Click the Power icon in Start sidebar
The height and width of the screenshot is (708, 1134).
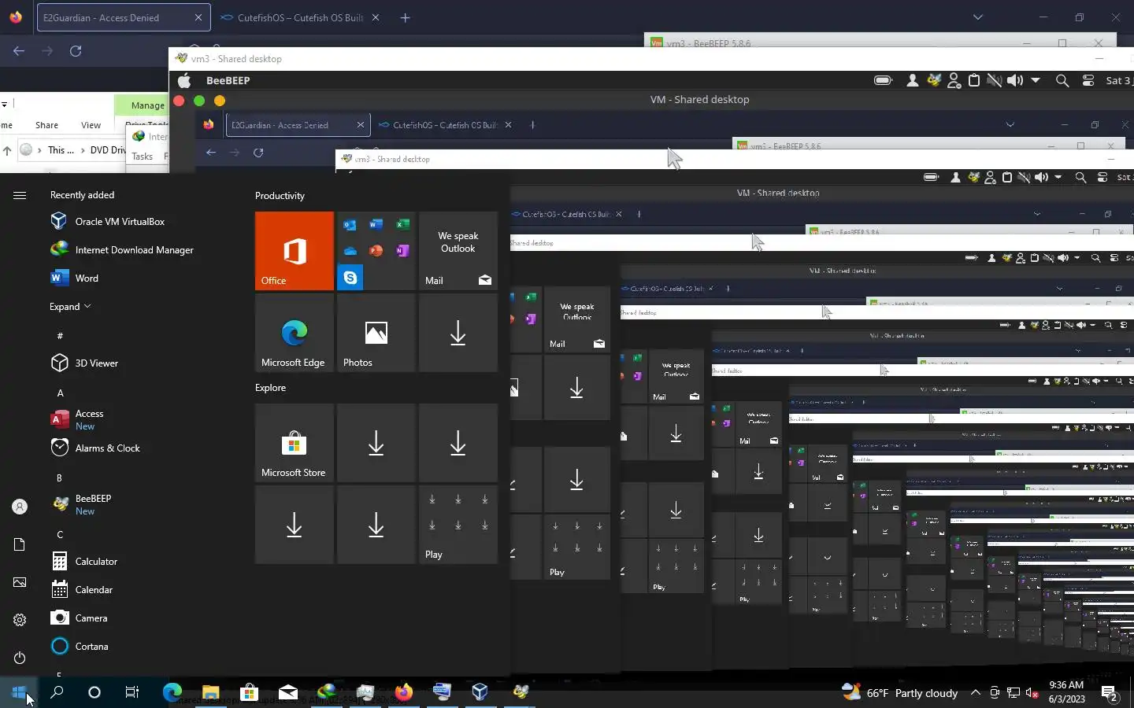20,658
